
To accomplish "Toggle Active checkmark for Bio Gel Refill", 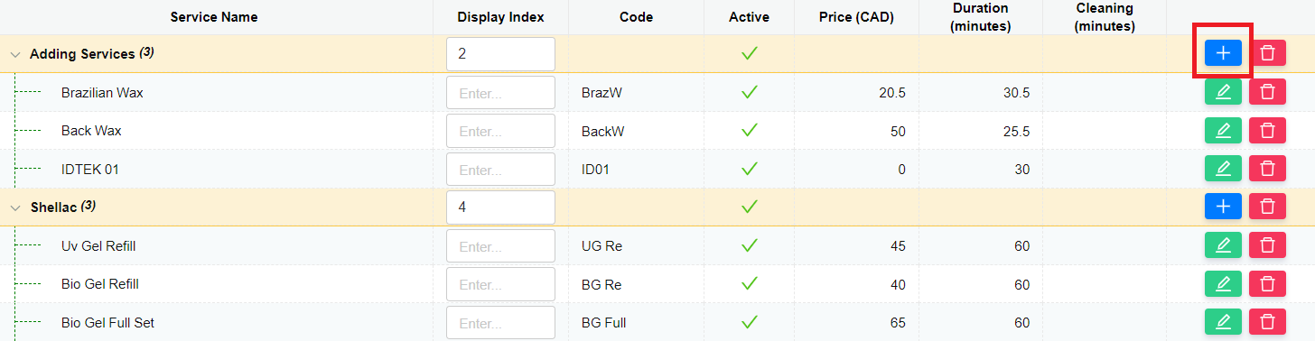I will point(749,284).
